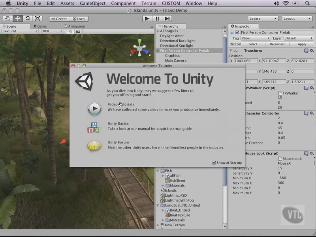Click the Video Tutorials play icon

pyautogui.click(x=94, y=108)
